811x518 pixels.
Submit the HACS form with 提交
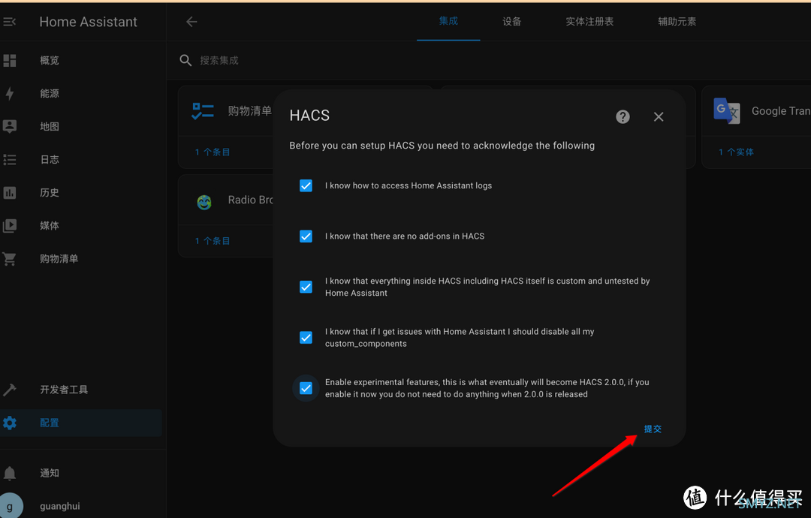(x=653, y=429)
